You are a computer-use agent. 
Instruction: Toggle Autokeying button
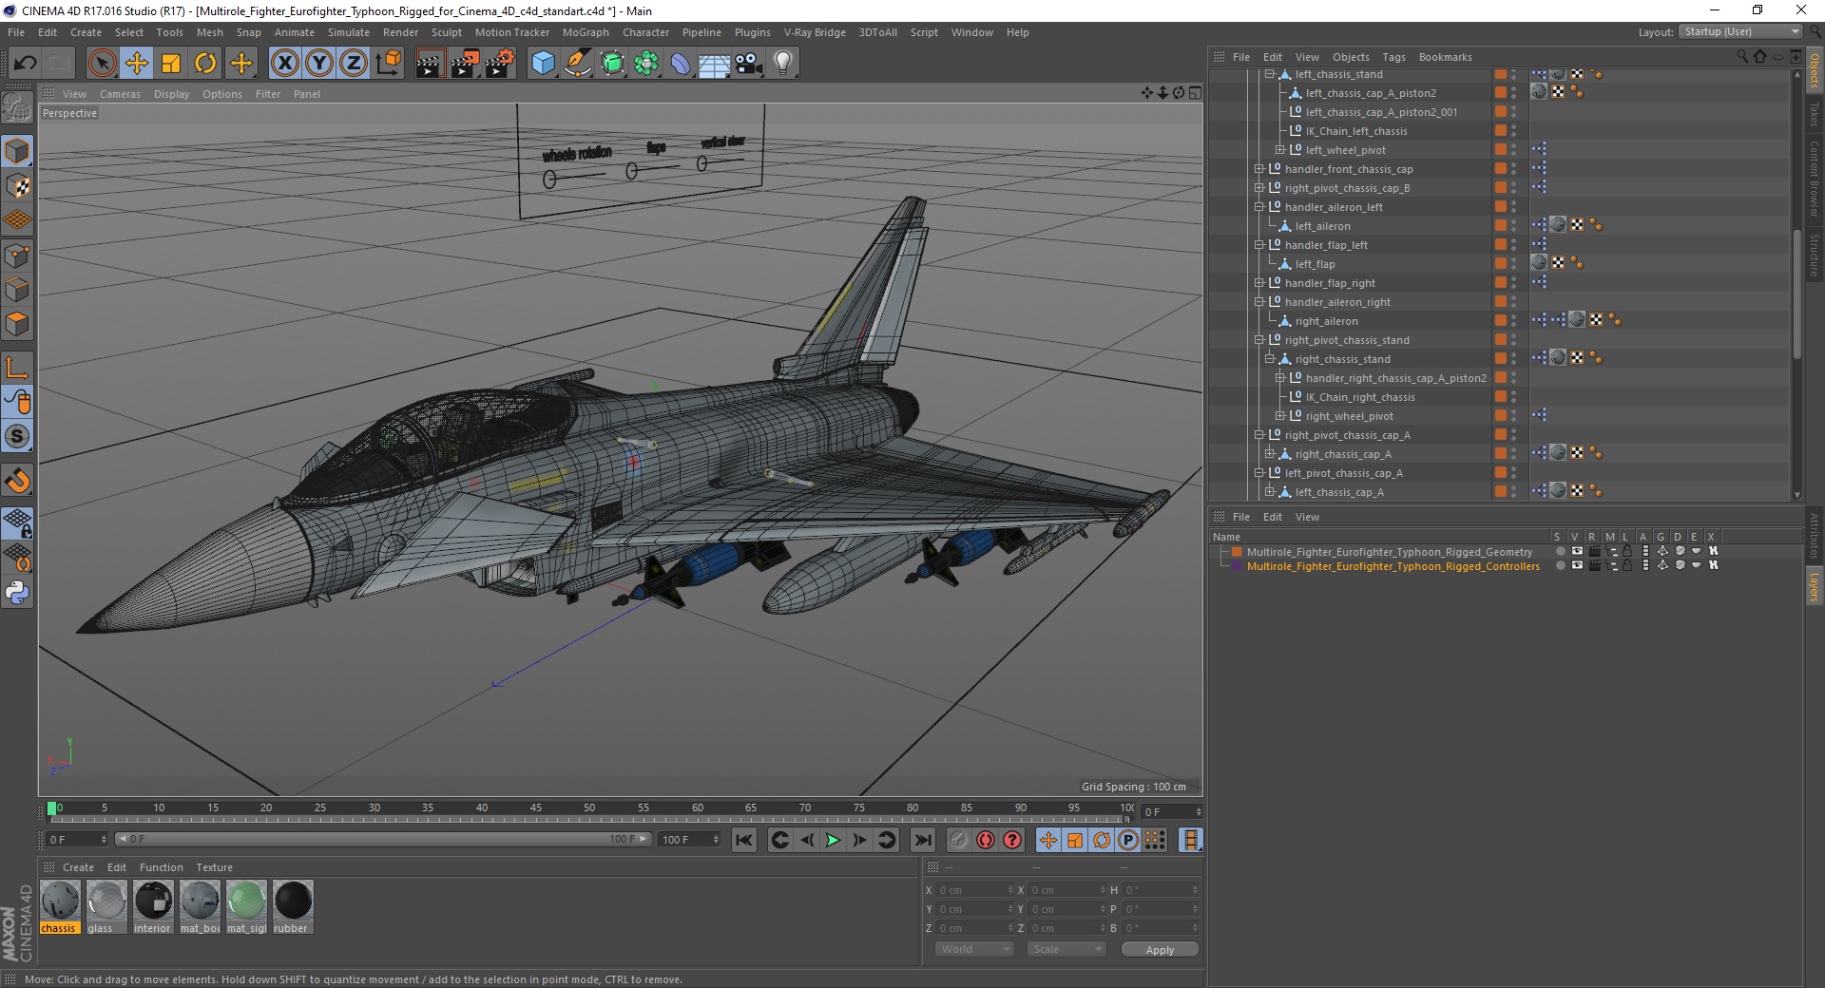[x=986, y=840]
